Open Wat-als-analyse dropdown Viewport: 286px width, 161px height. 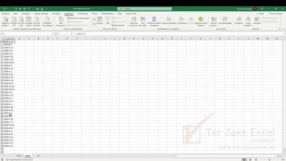(214, 21)
